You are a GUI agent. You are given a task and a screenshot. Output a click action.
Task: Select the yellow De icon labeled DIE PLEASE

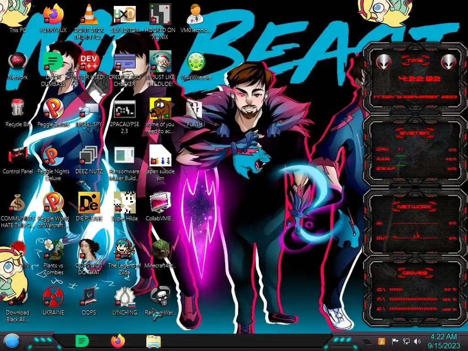coord(89,207)
